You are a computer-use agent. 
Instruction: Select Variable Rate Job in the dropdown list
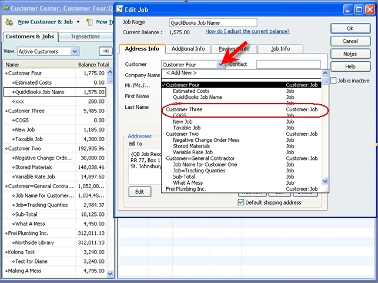[x=241, y=152]
